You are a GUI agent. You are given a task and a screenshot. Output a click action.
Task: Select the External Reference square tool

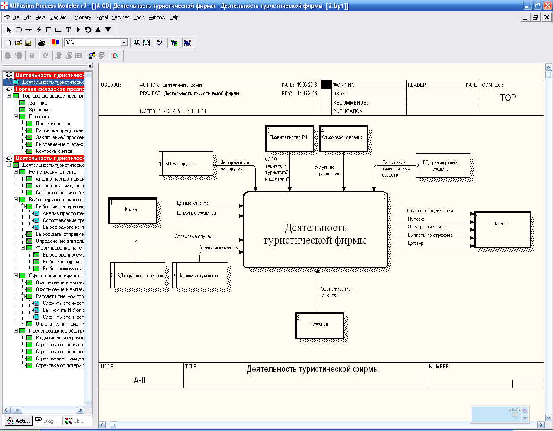click(48, 30)
